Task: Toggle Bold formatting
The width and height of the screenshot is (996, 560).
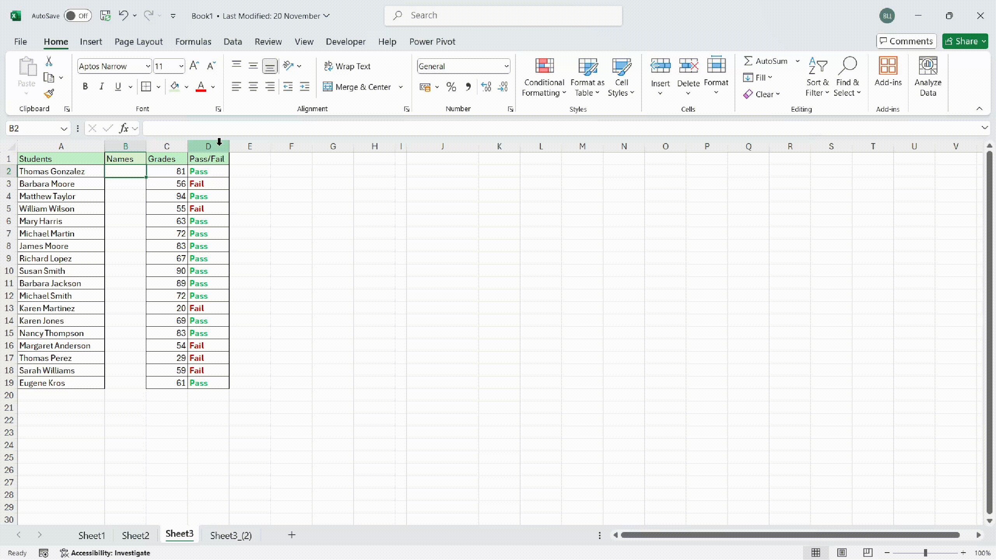Action: pyautogui.click(x=85, y=87)
